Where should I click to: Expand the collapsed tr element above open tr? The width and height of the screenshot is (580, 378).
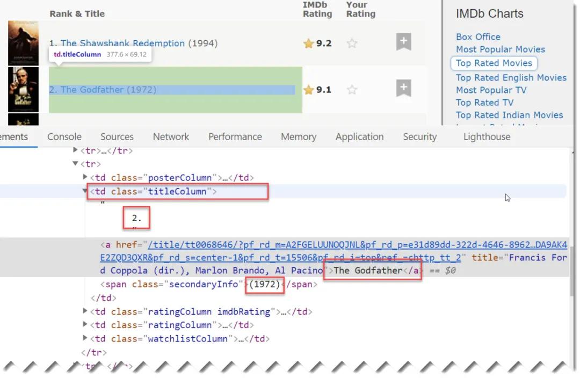(76, 150)
